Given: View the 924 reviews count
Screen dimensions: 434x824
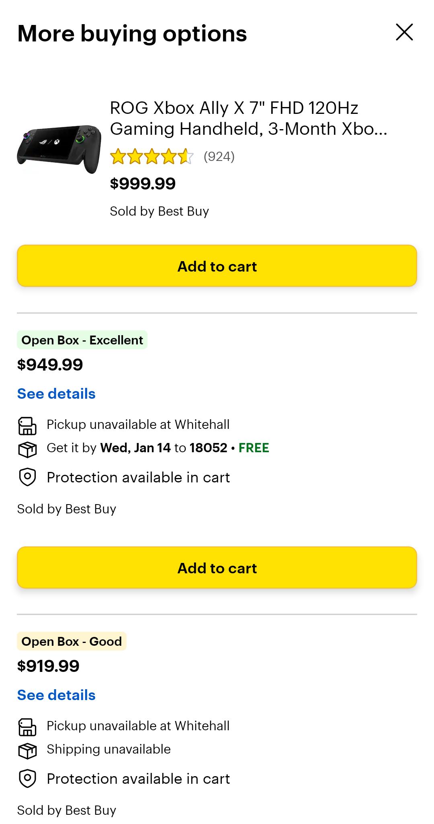Looking at the screenshot, I should [x=219, y=157].
